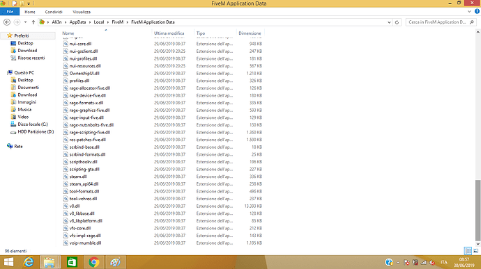Sort by Ultima modifica column header
The height and width of the screenshot is (269, 481).
pyautogui.click(x=169, y=33)
